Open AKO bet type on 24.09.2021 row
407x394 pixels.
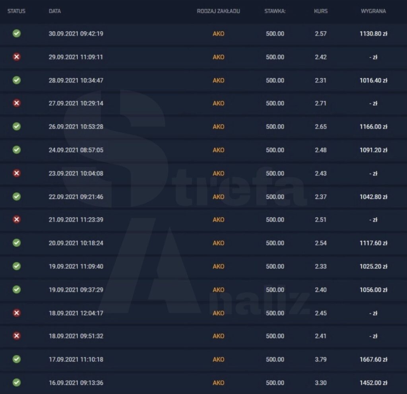219,150
